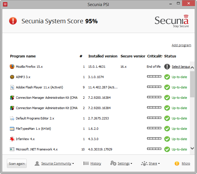197x174 pixels.
Task: Click the green checkmark for IrfanView
Action: pos(167,139)
